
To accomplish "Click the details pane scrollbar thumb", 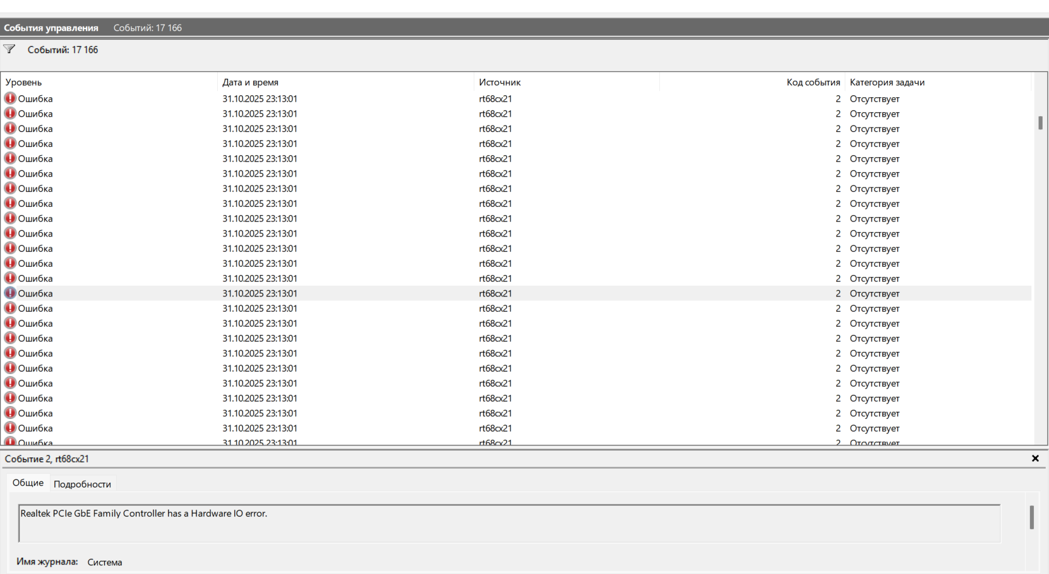I will tap(1031, 517).
